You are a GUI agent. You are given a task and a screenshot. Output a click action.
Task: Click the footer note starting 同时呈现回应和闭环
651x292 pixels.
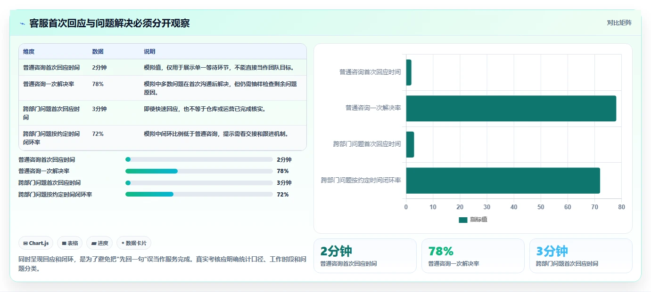click(163, 264)
